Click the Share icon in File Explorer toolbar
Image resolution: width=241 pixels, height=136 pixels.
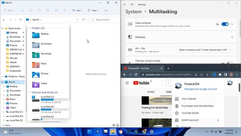[56, 10]
